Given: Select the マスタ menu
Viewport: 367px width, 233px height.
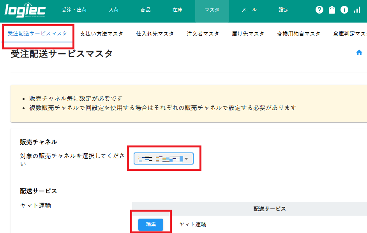Looking at the screenshot, I should point(212,9).
